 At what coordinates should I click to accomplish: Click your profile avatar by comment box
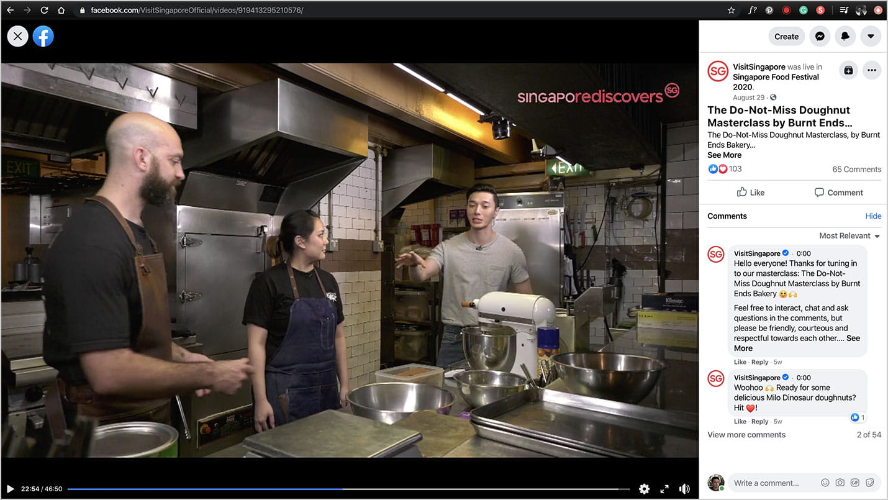click(x=716, y=483)
